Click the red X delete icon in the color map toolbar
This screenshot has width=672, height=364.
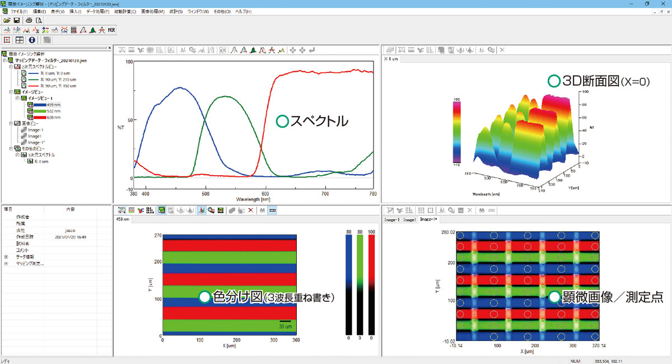(250, 210)
